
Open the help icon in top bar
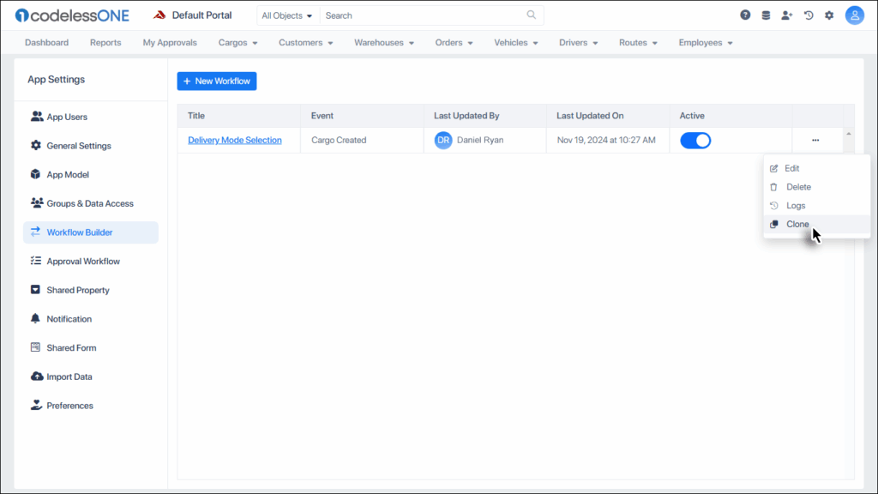coord(745,15)
